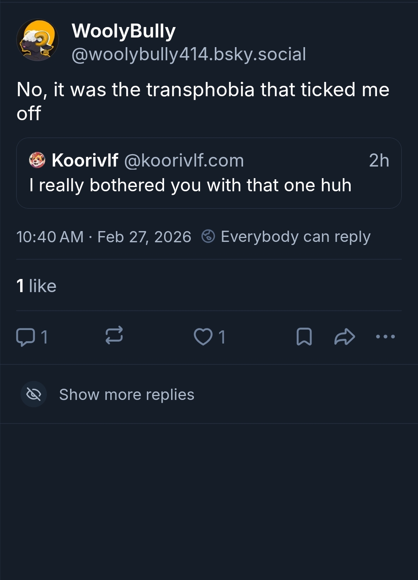The width and height of the screenshot is (418, 580).
Task: Click the post text about transphobia
Action: (203, 101)
